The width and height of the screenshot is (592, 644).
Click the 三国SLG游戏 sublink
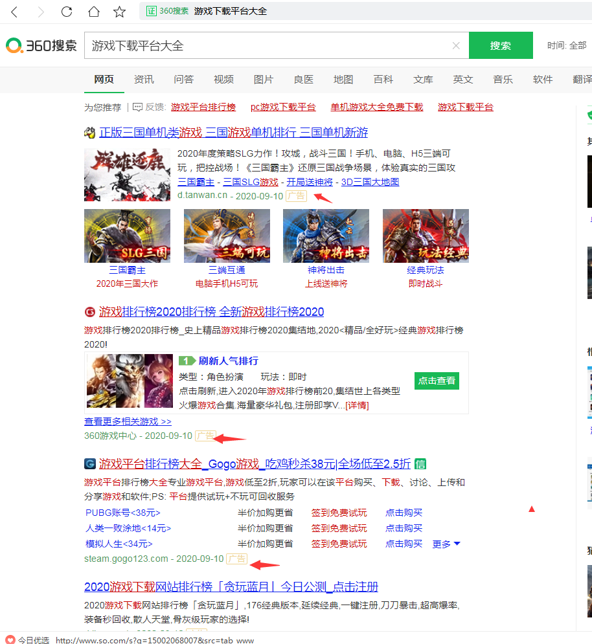coord(251,182)
